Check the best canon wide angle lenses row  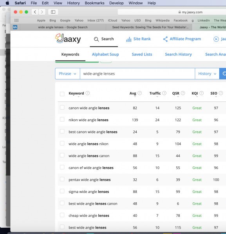(62, 131)
